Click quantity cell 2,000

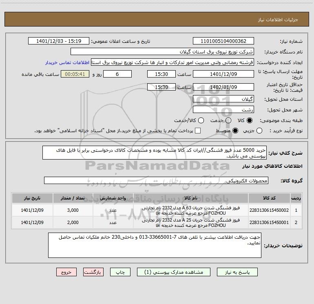pyautogui.click(x=73, y=222)
